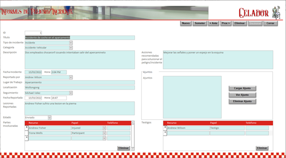
Task: Click Cargar Ajunto to upload attachment
Action: point(242,88)
